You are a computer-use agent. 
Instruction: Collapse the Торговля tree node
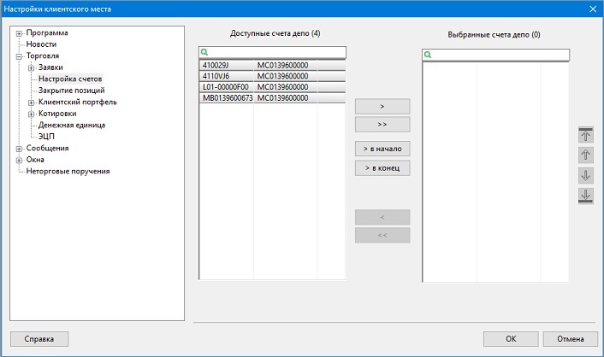19,56
